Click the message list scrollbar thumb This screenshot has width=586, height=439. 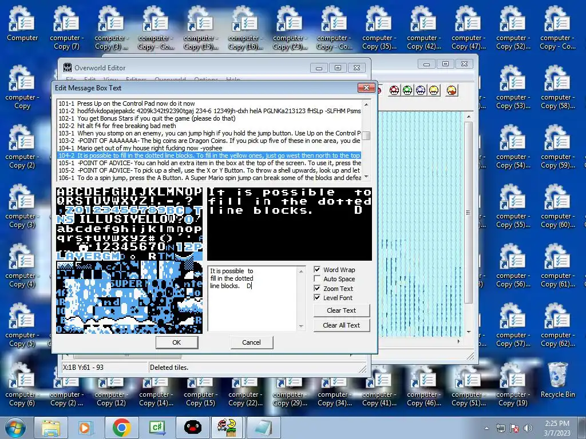[x=366, y=135]
